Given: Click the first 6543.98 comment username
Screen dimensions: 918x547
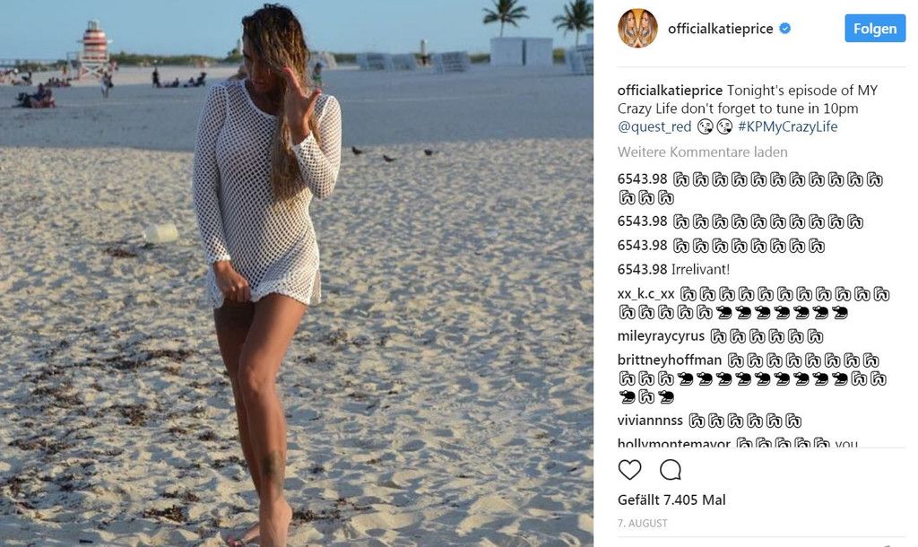Looking at the screenshot, I should point(642,179).
